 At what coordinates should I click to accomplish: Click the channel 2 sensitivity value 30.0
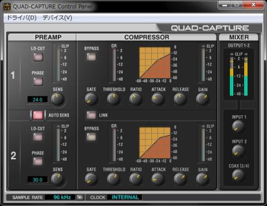[x=37, y=180]
